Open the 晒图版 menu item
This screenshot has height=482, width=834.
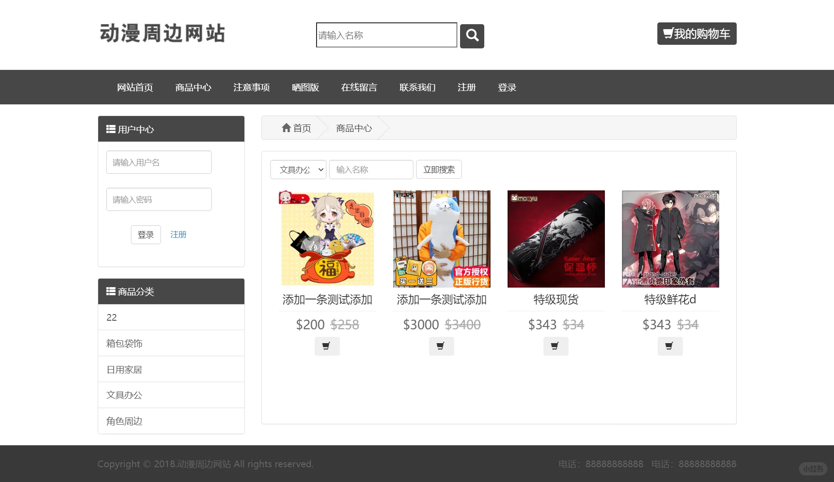tap(305, 87)
